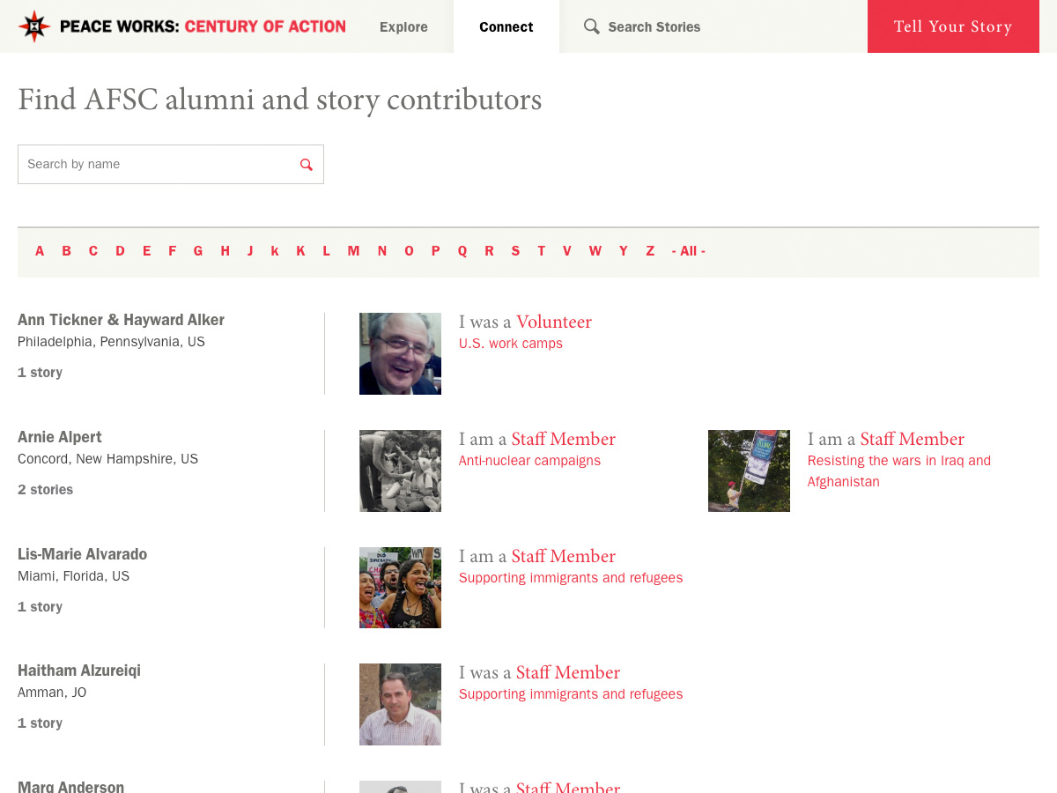Open the Ann Tickner & Hayward Alker profile

point(121,320)
